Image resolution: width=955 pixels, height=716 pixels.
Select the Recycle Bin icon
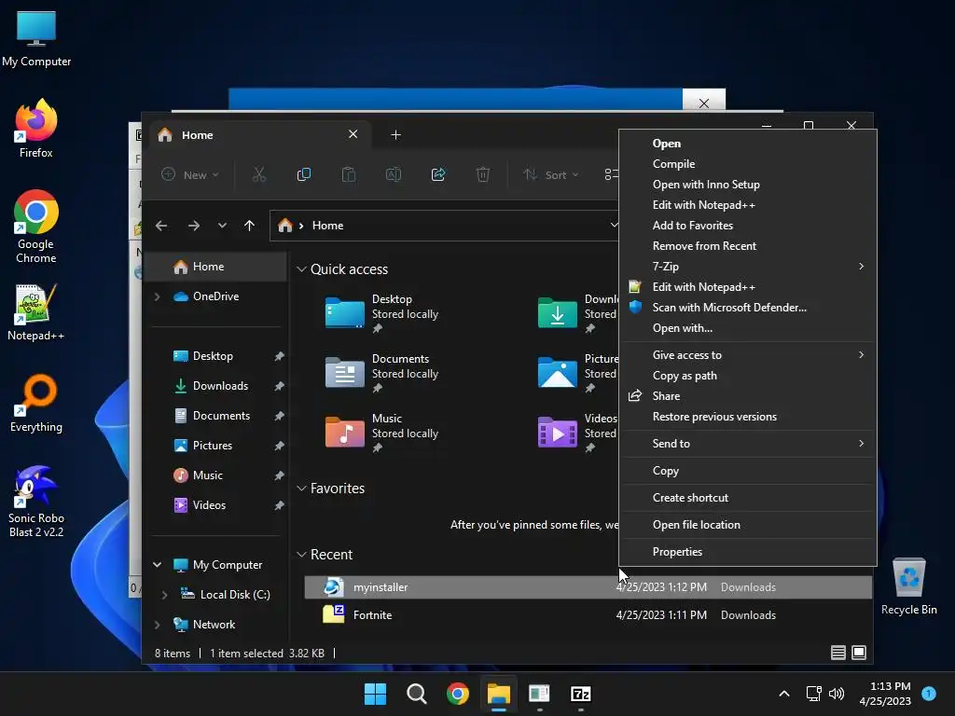(908, 586)
